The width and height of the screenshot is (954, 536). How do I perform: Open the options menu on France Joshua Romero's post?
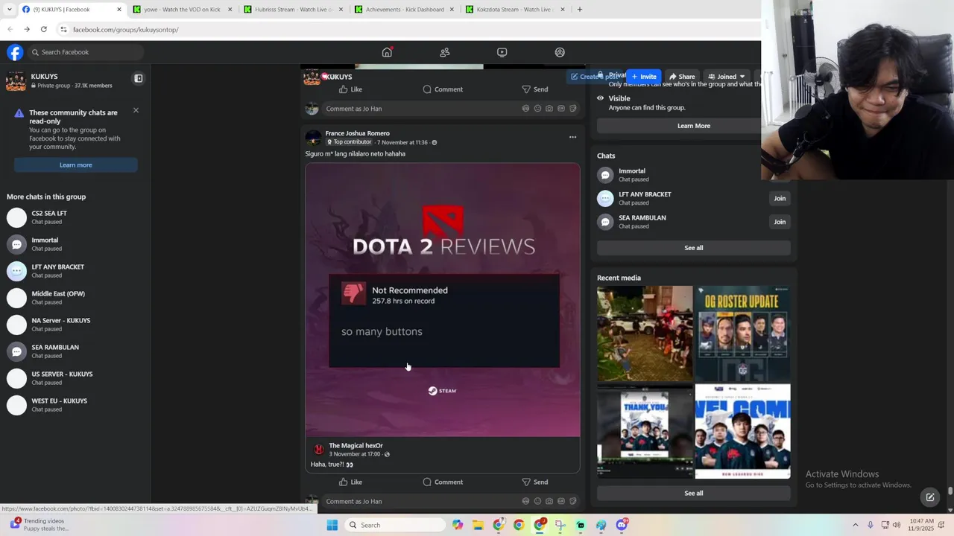pos(572,137)
